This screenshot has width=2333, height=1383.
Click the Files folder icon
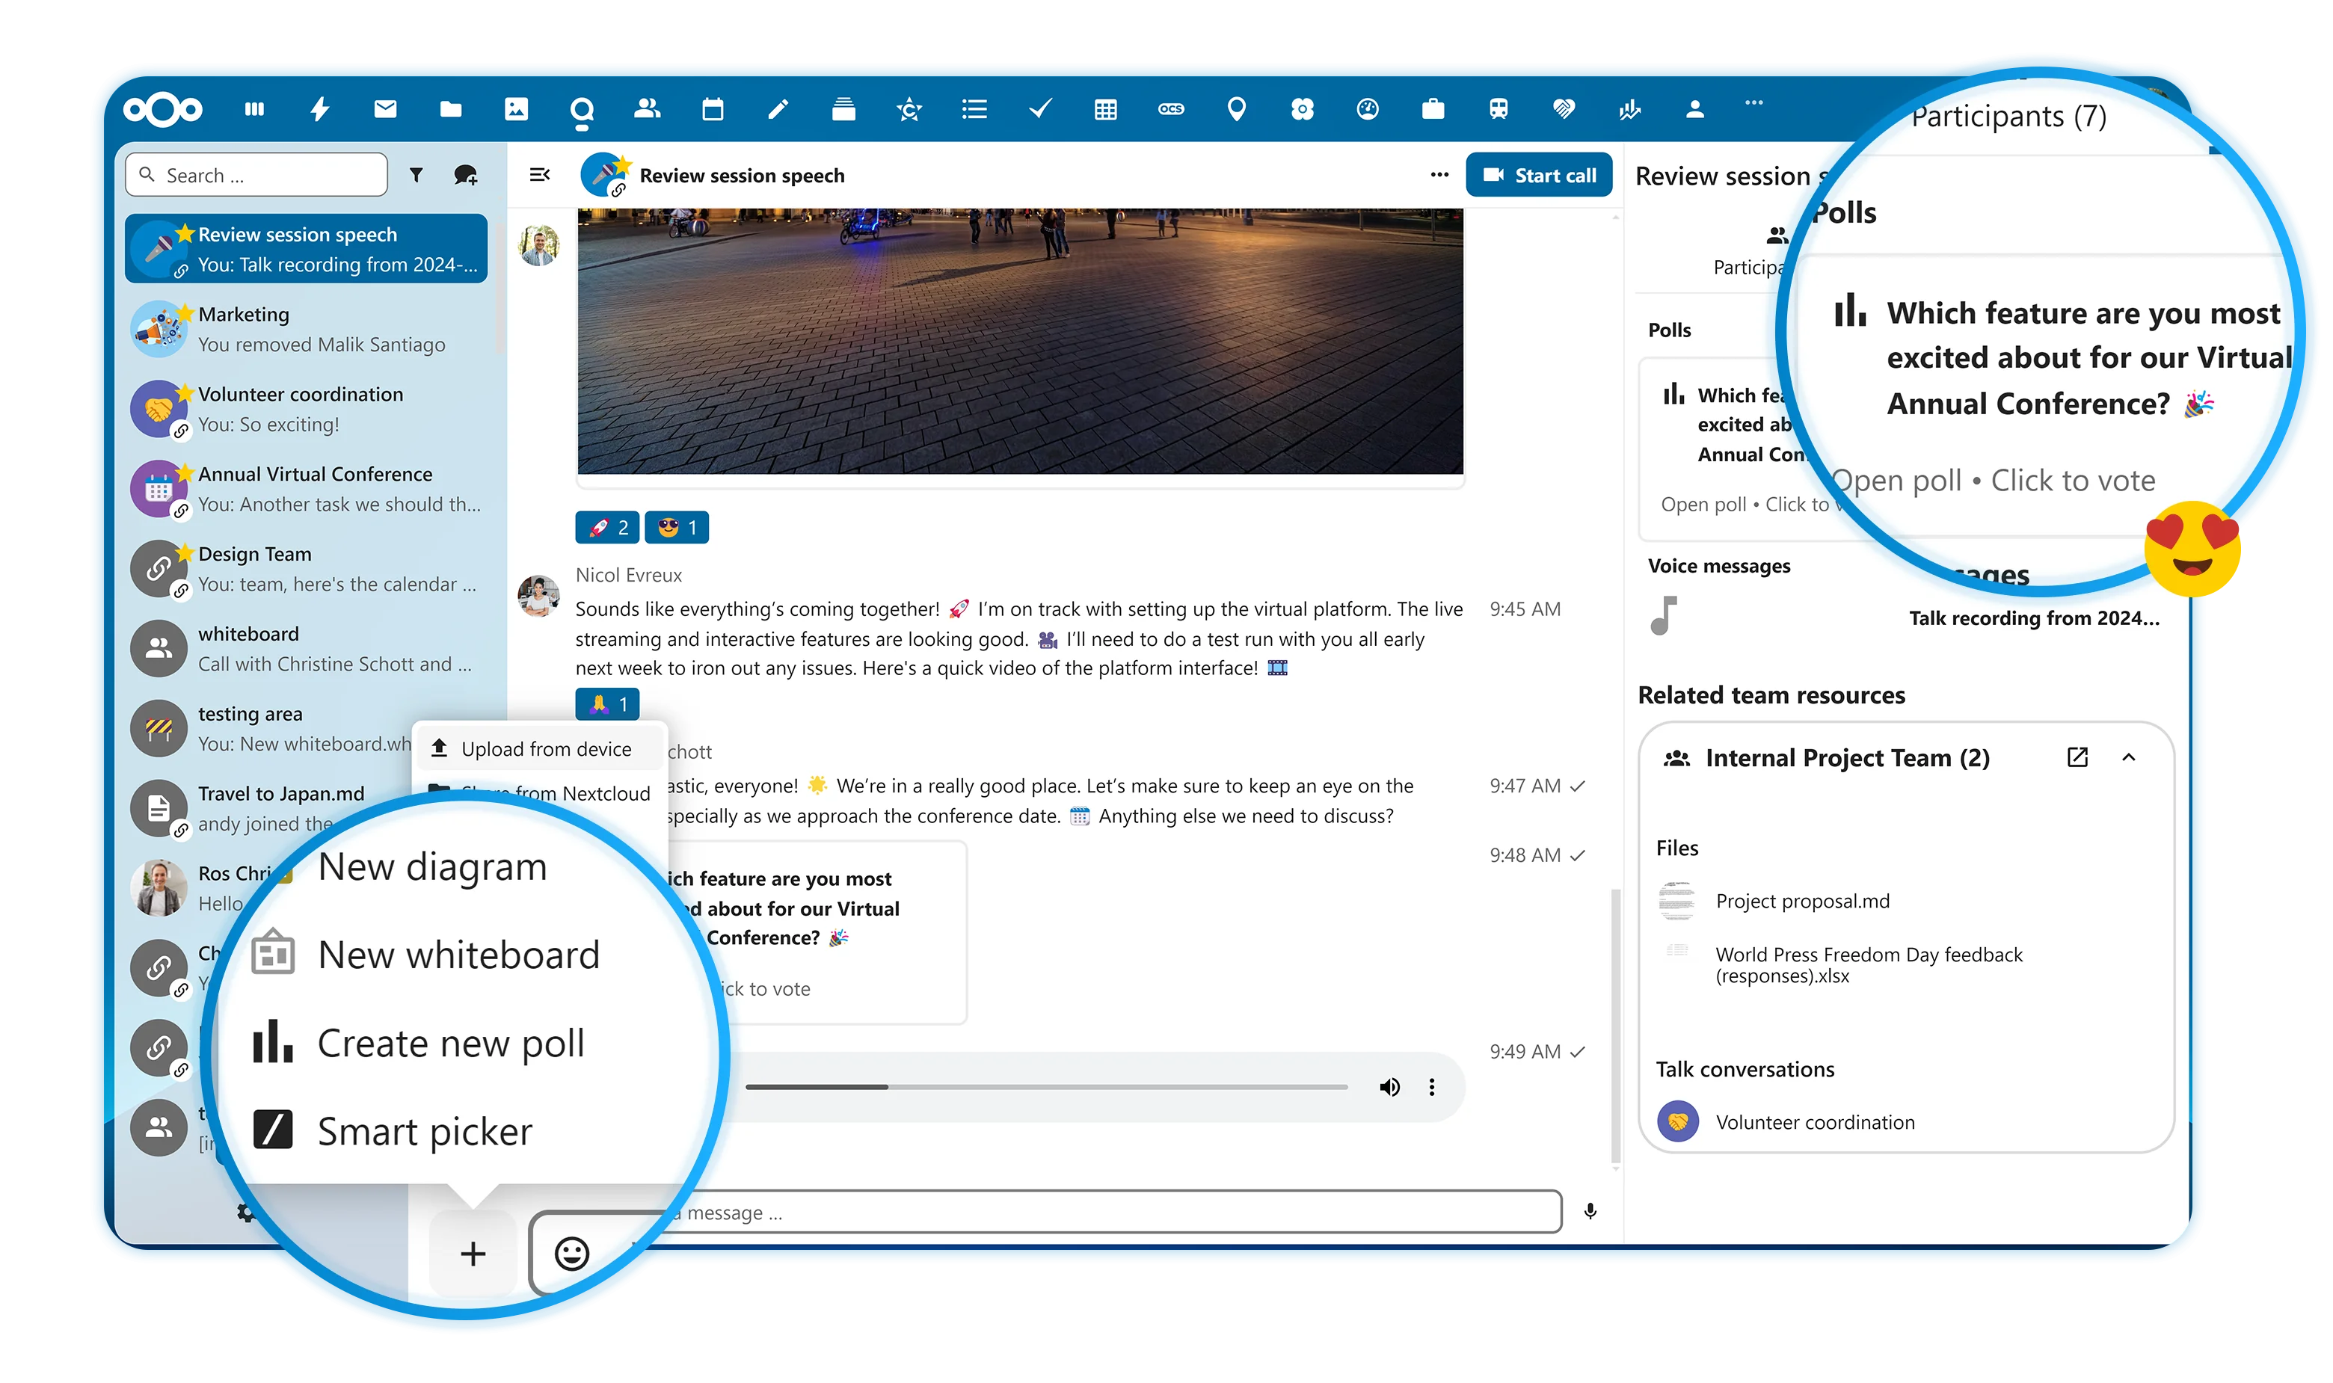[450, 109]
